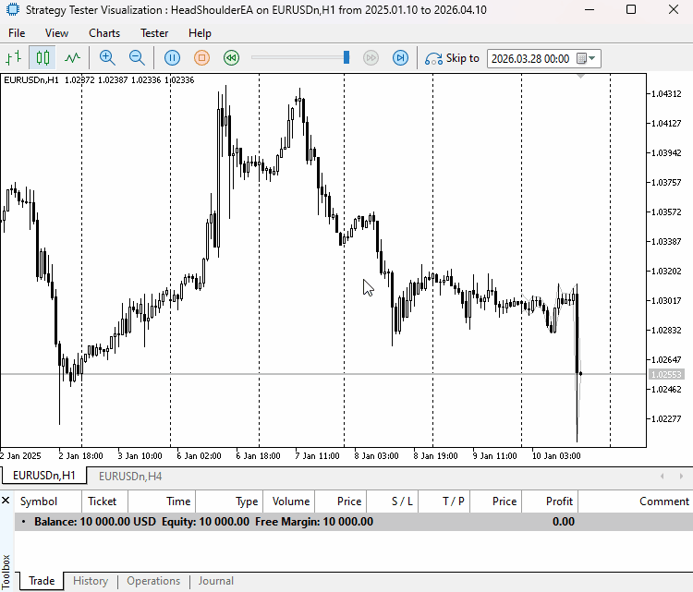
Task: Click the green rewind speed button
Action: coord(232,58)
